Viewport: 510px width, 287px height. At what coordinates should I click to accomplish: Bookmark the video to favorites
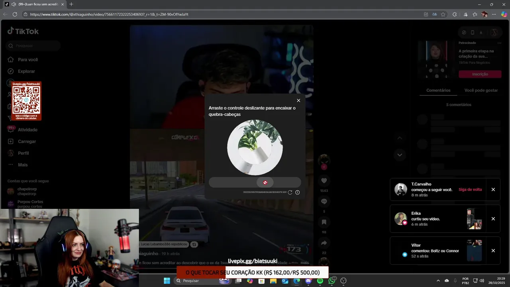click(x=324, y=222)
